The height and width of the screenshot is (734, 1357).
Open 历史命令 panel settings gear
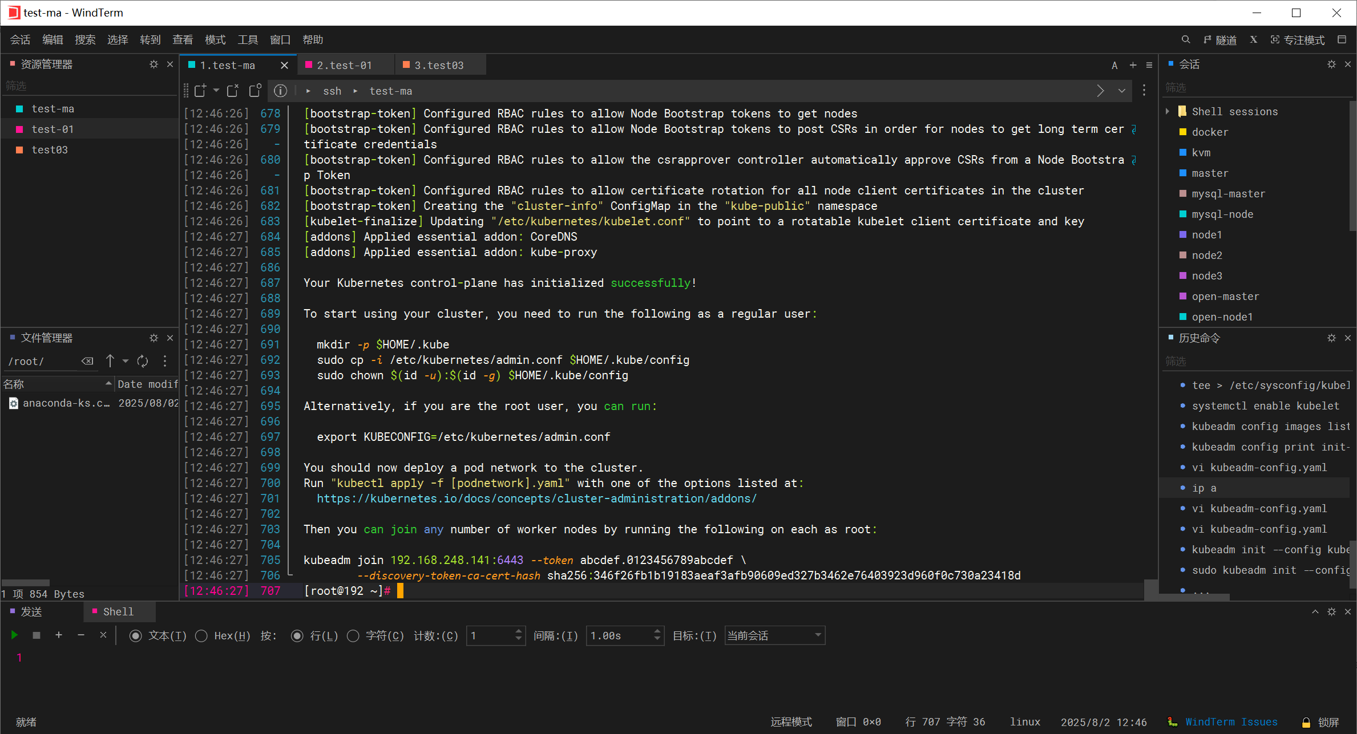pyautogui.click(x=1331, y=338)
